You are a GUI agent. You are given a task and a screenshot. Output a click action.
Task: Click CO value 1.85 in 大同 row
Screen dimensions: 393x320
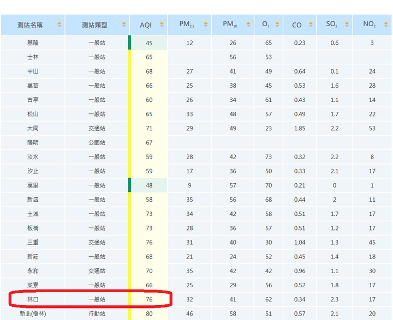300,129
